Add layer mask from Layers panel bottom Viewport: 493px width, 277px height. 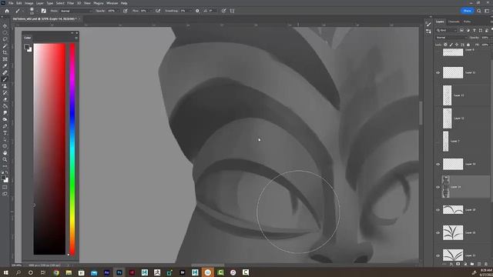[x=458, y=264]
